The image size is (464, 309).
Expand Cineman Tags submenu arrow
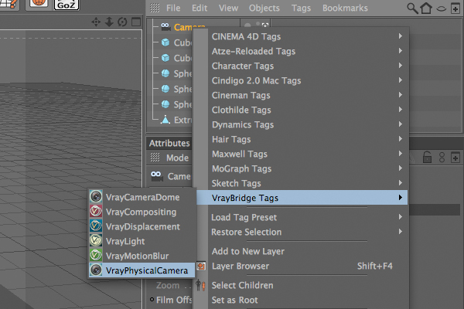tap(400, 95)
